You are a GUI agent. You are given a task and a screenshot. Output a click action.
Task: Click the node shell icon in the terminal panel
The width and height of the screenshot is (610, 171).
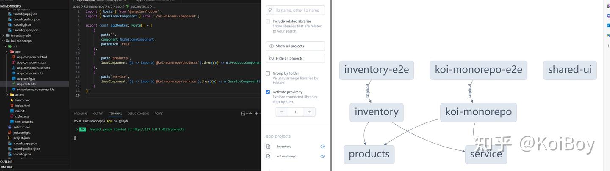[x=243, y=114]
